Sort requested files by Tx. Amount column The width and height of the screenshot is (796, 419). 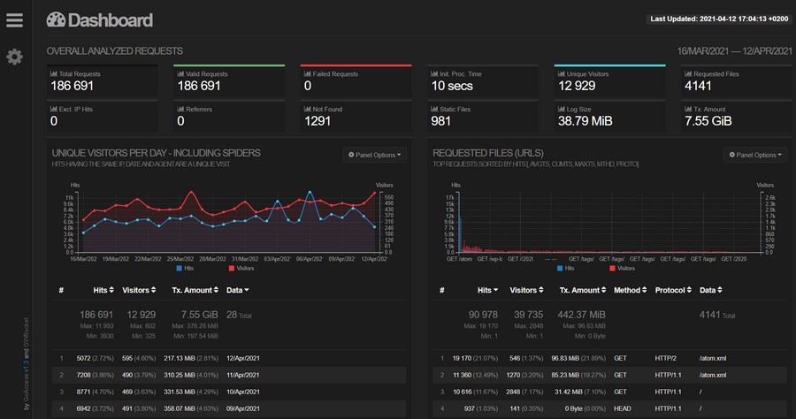(583, 290)
